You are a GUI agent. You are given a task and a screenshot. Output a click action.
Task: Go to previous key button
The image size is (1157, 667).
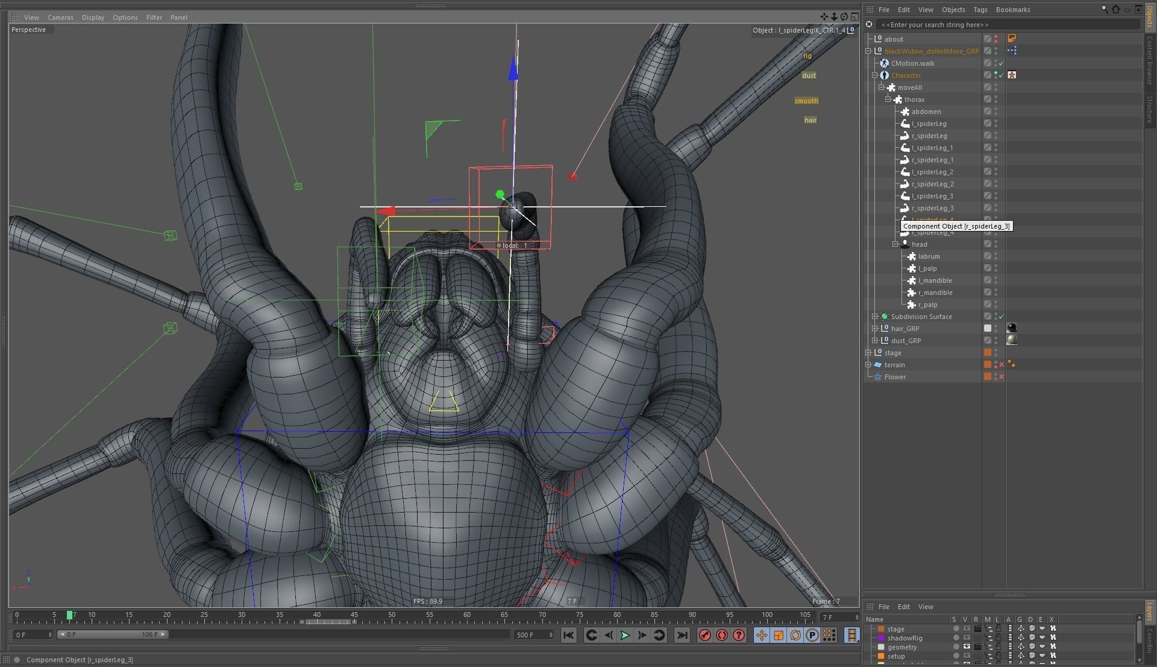[x=591, y=635]
